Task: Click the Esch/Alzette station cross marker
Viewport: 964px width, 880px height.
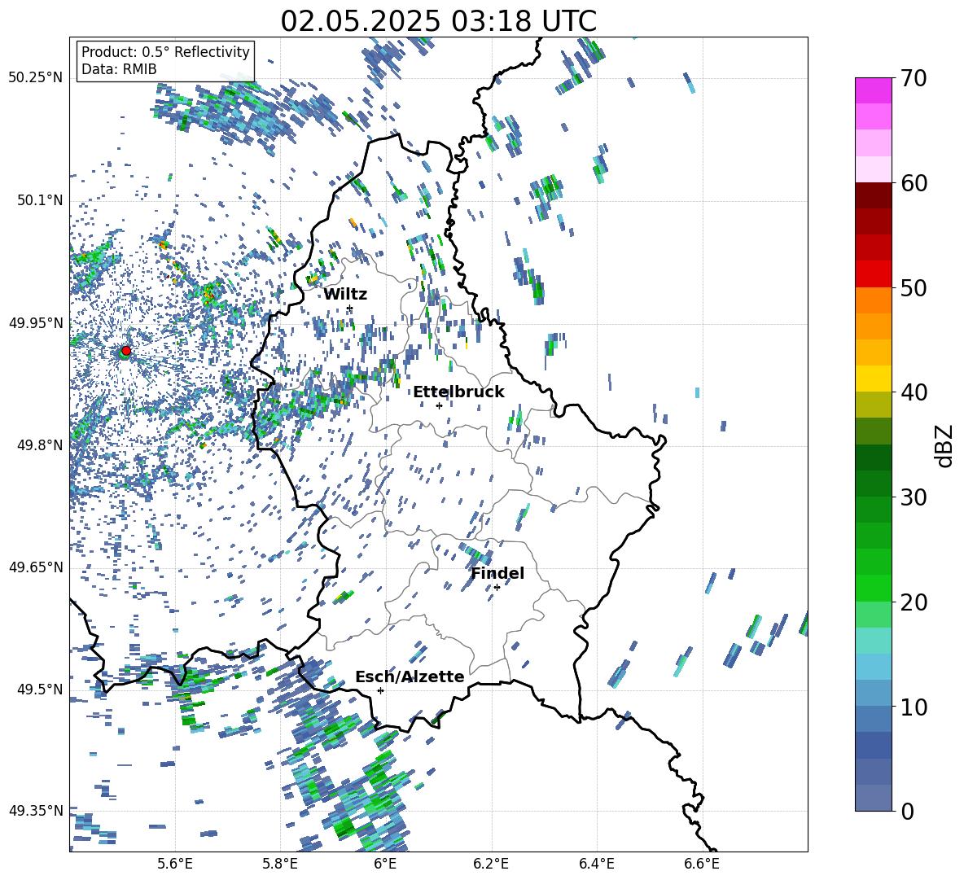Action: (380, 690)
